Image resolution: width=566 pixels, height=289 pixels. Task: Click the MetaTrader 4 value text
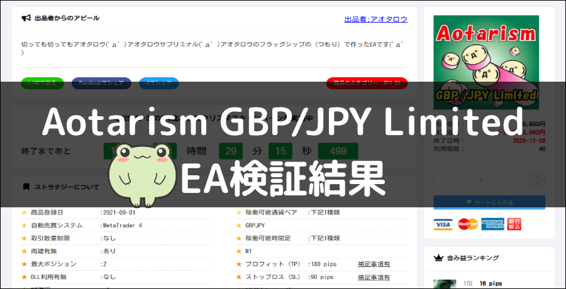[123, 226]
